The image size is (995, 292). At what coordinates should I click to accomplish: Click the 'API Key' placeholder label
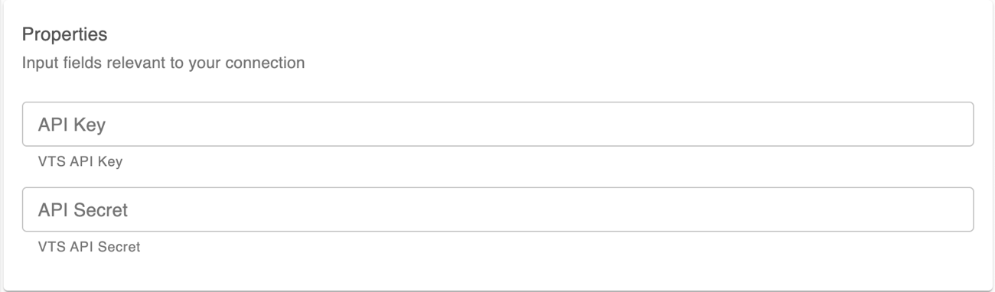click(x=70, y=125)
